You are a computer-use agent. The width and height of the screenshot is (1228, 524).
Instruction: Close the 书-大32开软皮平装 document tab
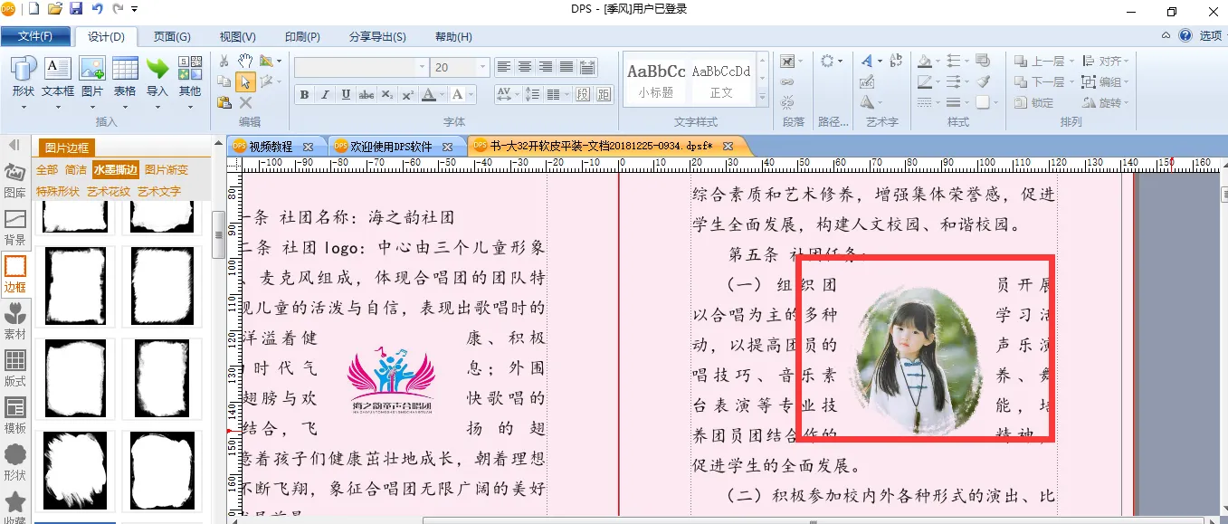click(728, 146)
